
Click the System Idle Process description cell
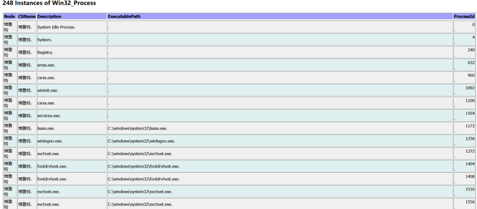tap(56, 27)
